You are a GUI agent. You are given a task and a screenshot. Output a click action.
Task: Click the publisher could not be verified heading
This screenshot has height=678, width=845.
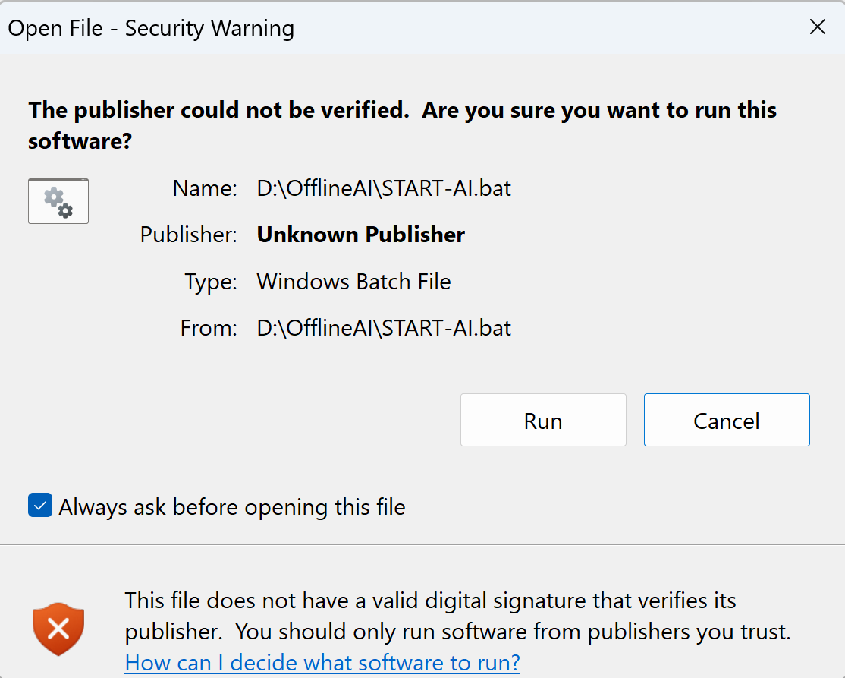coord(402,125)
